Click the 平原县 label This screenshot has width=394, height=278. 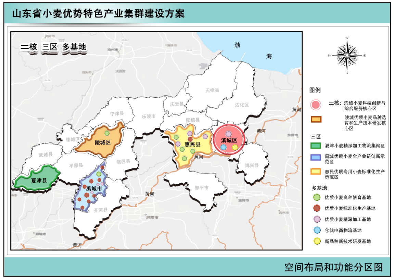tap(76, 165)
